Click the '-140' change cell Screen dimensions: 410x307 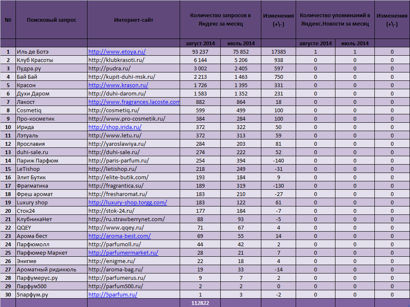pyautogui.click(x=278, y=160)
